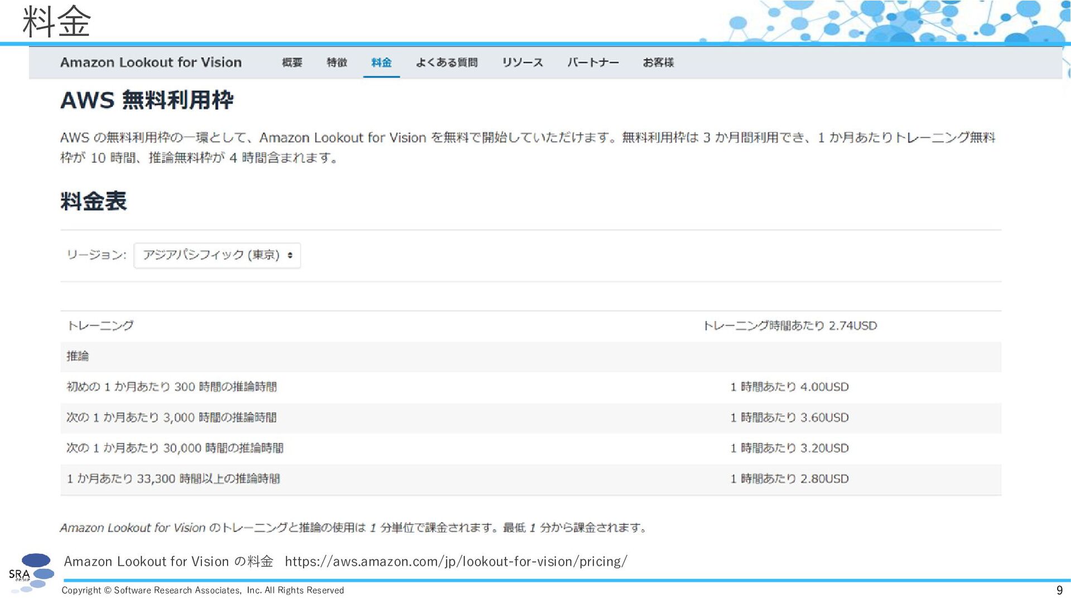Image resolution: width=1071 pixels, height=602 pixels.
Task: Select row 初めの 1 か月あたり 300 時間の推論時間
Action: pyautogui.click(x=530, y=387)
